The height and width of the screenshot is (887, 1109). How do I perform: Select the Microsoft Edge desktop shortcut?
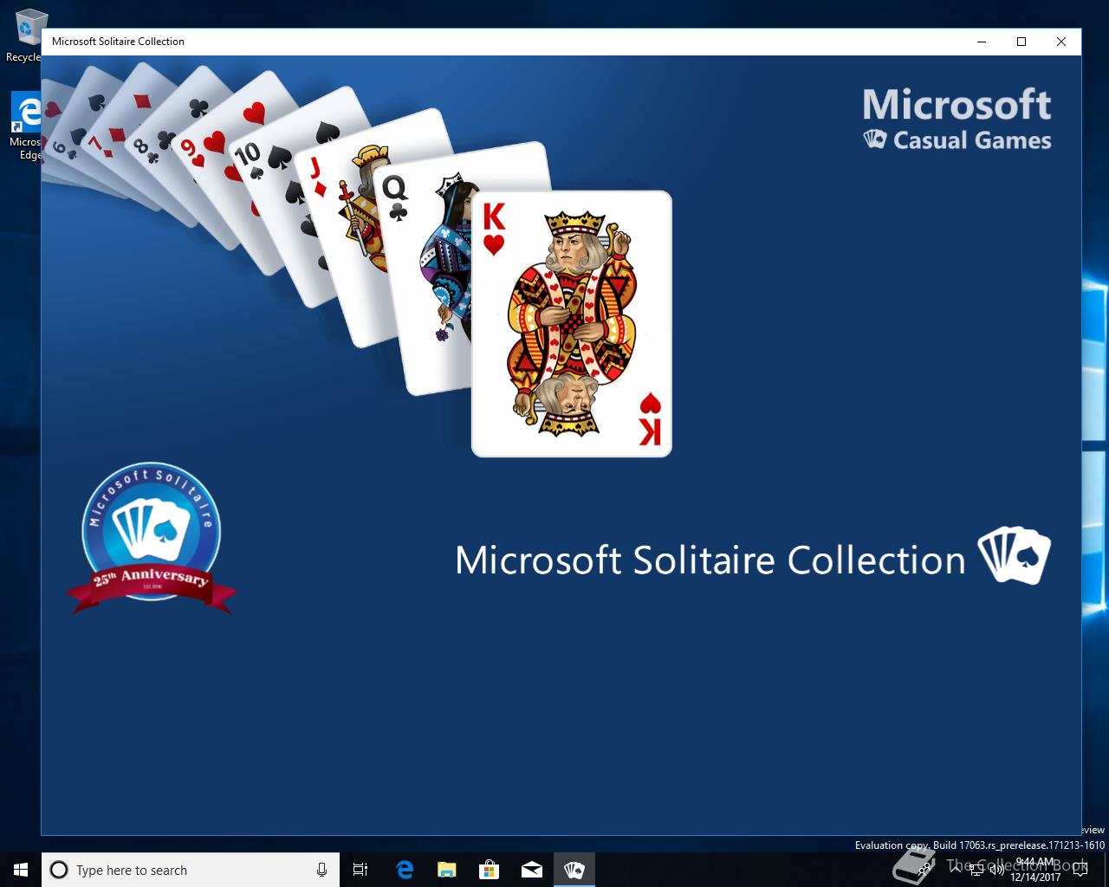coord(25,126)
